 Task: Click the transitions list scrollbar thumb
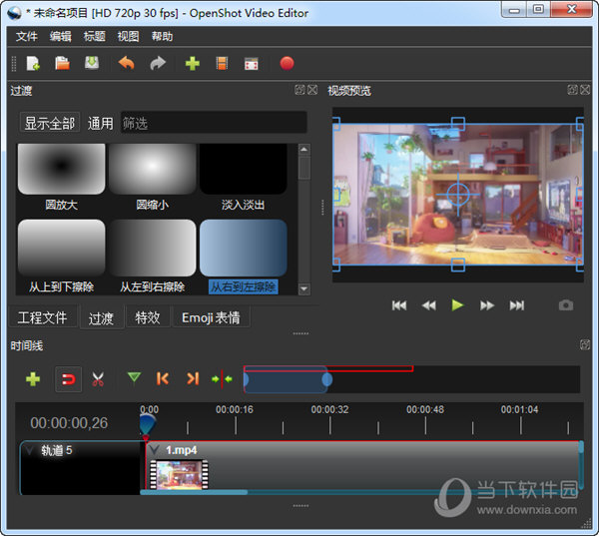coord(304,168)
